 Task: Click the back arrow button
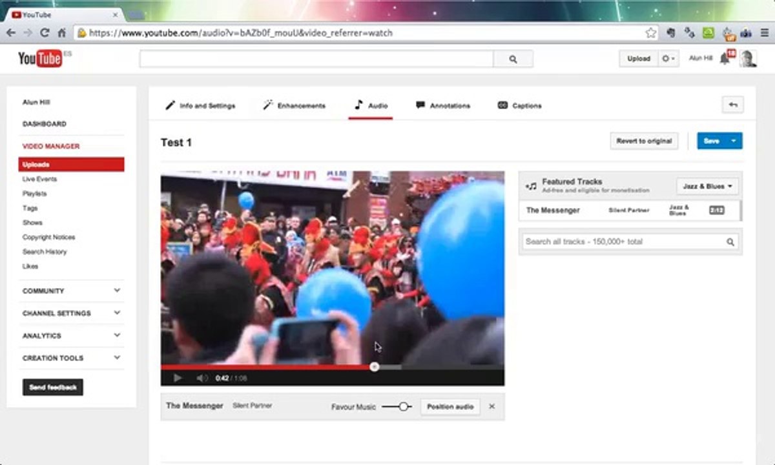pyautogui.click(x=733, y=105)
